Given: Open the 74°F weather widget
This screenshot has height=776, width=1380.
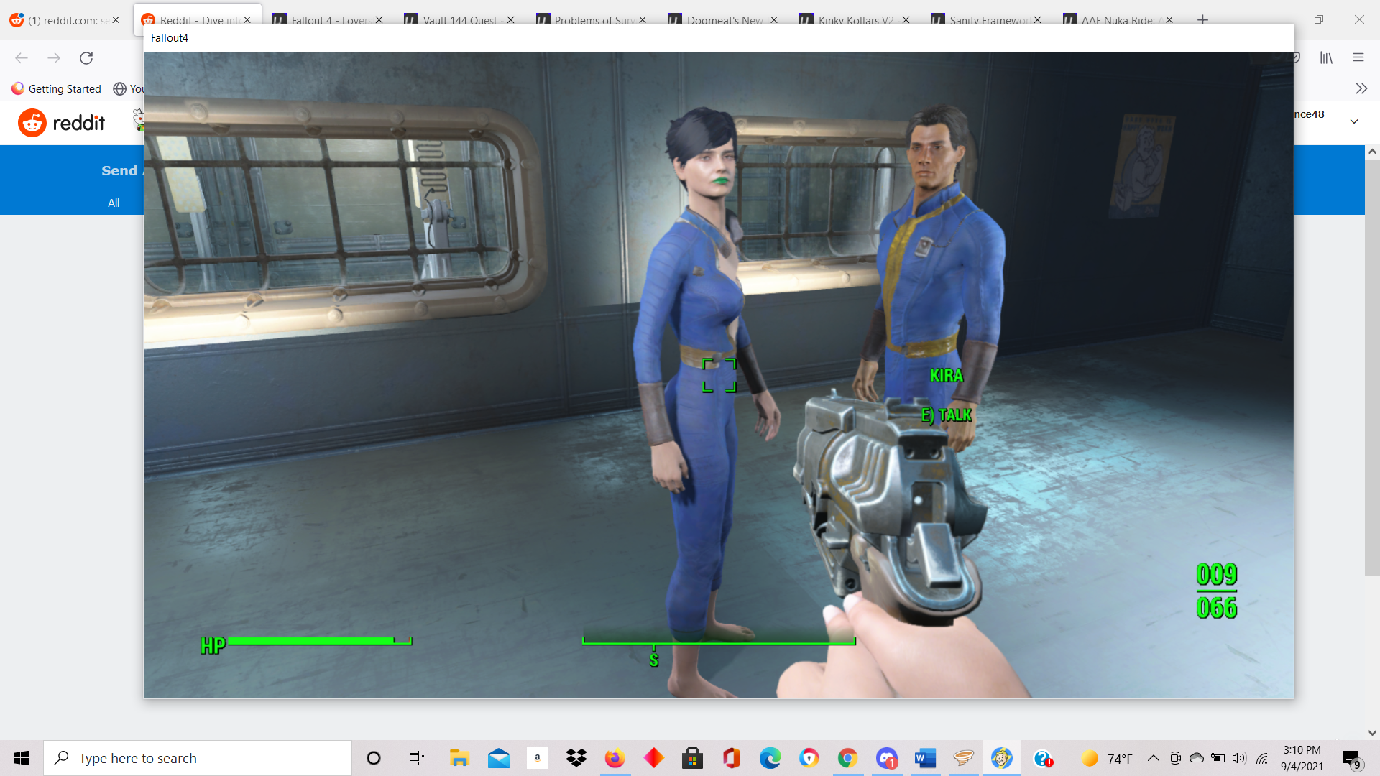Looking at the screenshot, I should 1107,758.
